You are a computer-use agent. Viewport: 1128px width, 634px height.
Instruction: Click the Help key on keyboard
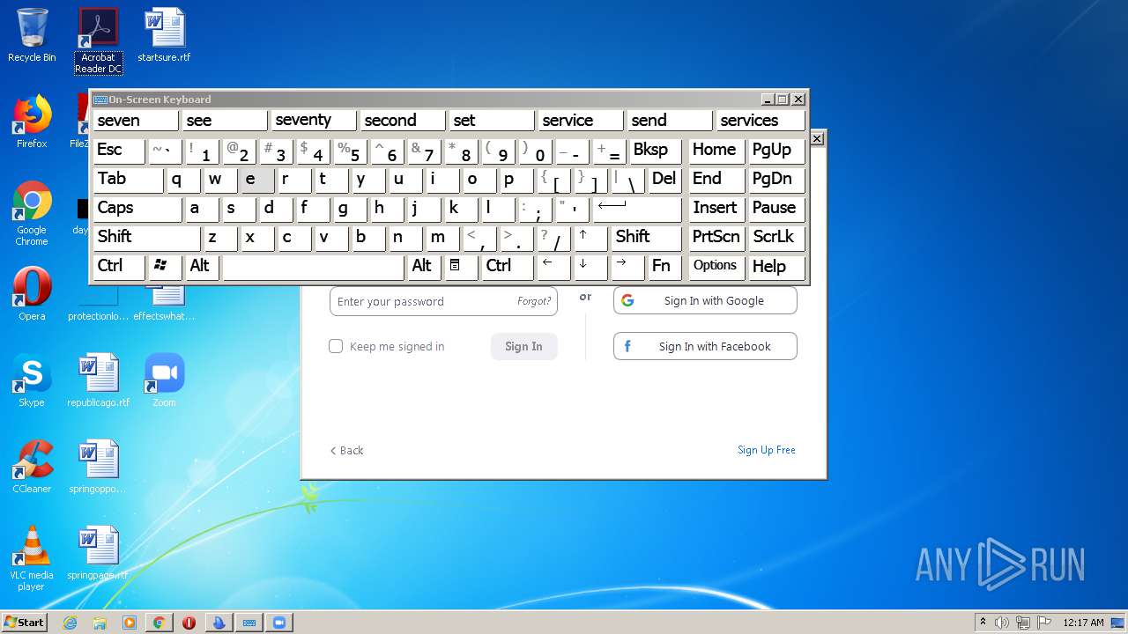[x=775, y=266]
